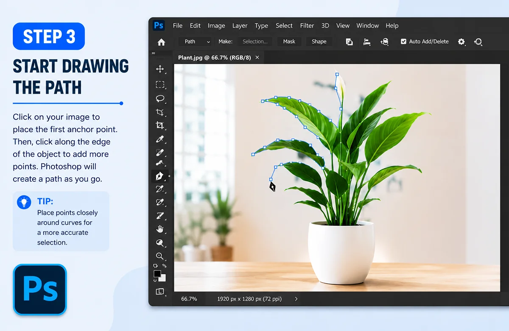Open the Path operations icon
Viewport: 509px width, 331px height.
(349, 42)
